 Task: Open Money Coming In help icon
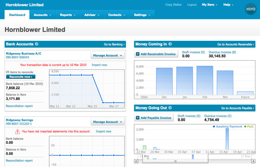pyautogui.click(x=170, y=44)
